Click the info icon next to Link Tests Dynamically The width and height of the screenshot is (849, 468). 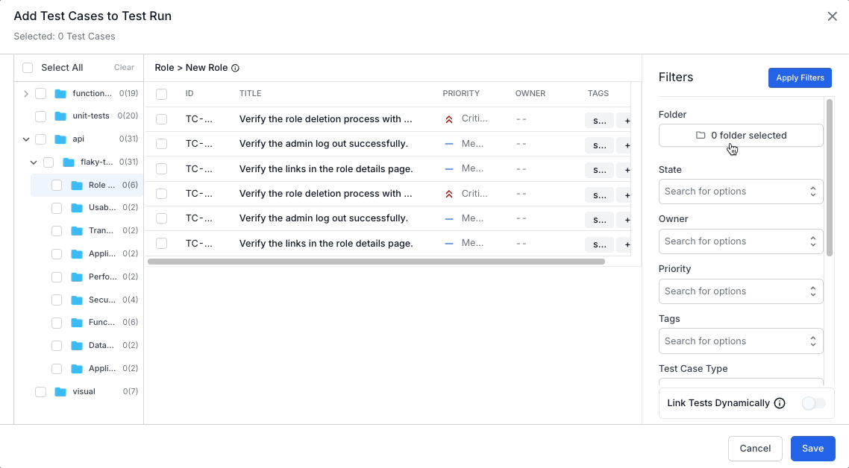tap(780, 403)
